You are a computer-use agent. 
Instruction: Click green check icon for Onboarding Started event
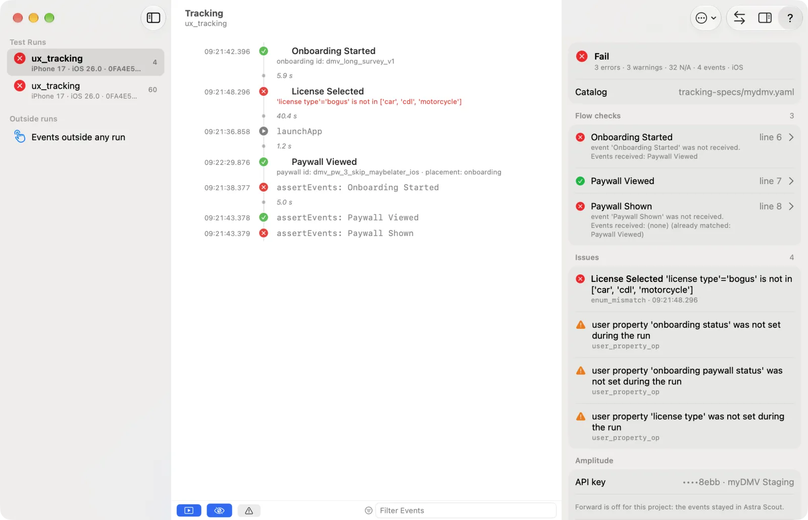tap(264, 51)
